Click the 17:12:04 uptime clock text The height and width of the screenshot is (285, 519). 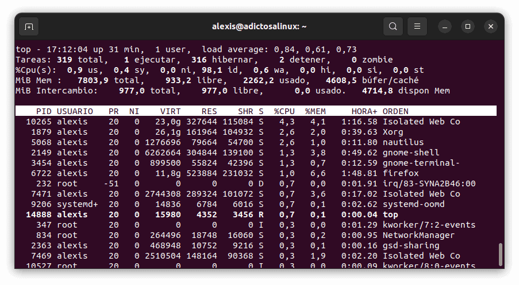[67, 49]
